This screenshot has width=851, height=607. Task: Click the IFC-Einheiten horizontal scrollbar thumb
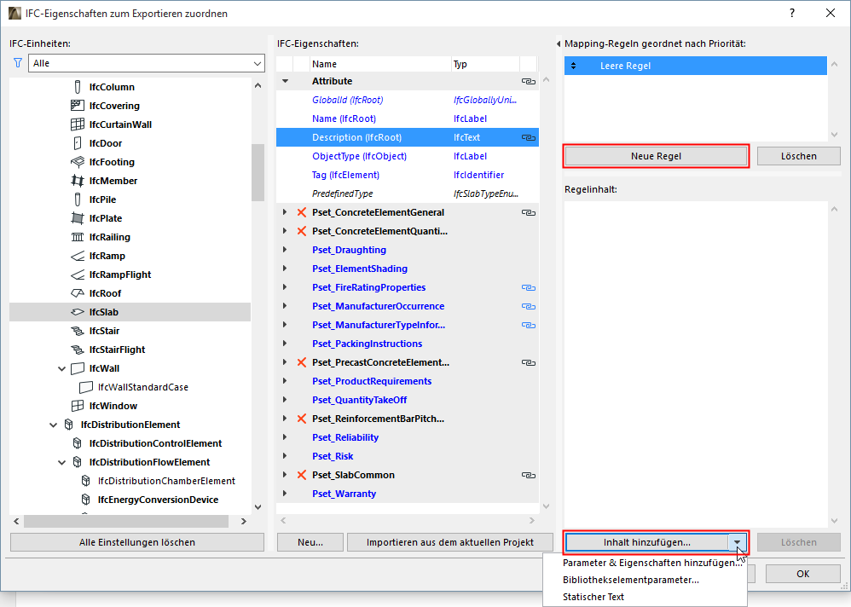click(126, 521)
